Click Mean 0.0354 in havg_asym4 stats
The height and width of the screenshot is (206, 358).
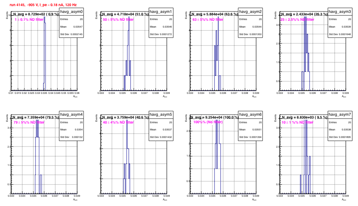point(71,130)
